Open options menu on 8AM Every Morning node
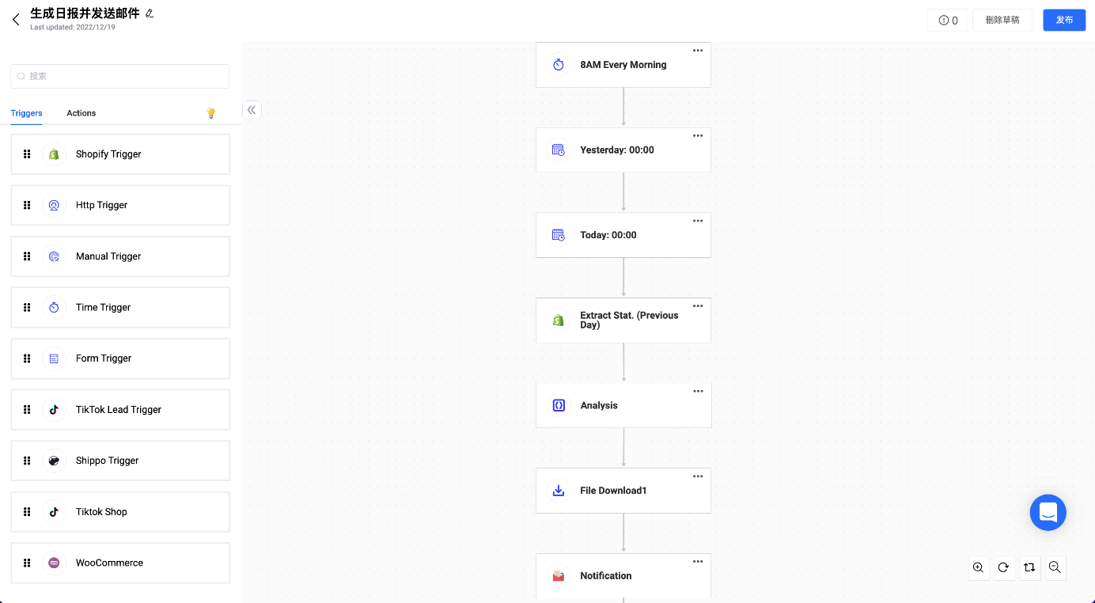 (697, 51)
